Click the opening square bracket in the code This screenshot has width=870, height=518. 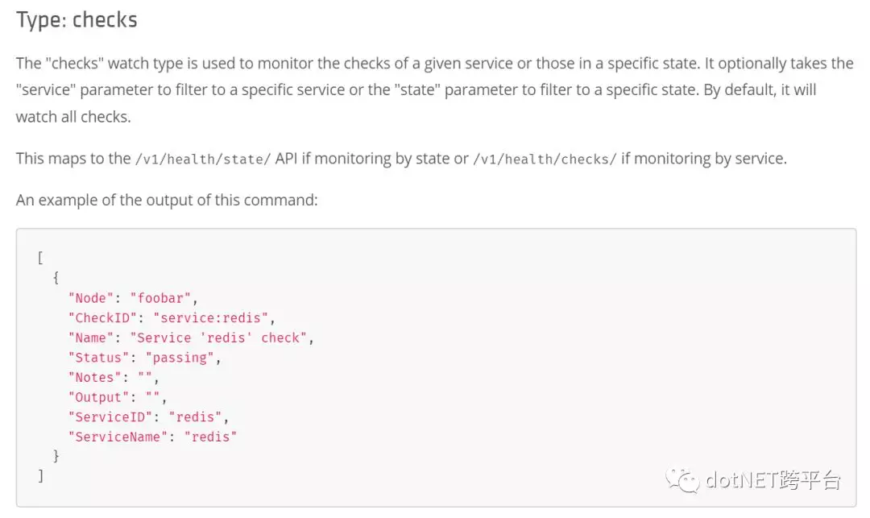(x=40, y=258)
